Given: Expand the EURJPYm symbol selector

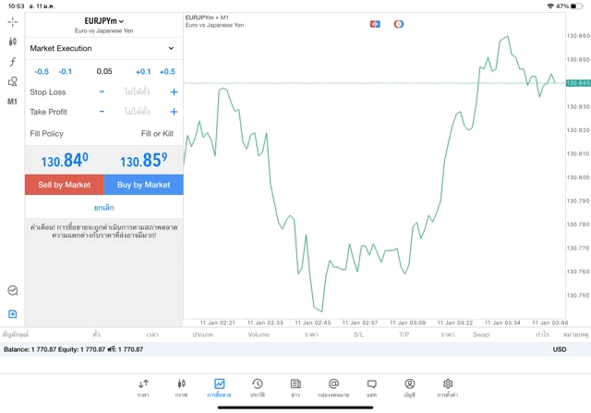Looking at the screenshot, I should click(103, 20).
